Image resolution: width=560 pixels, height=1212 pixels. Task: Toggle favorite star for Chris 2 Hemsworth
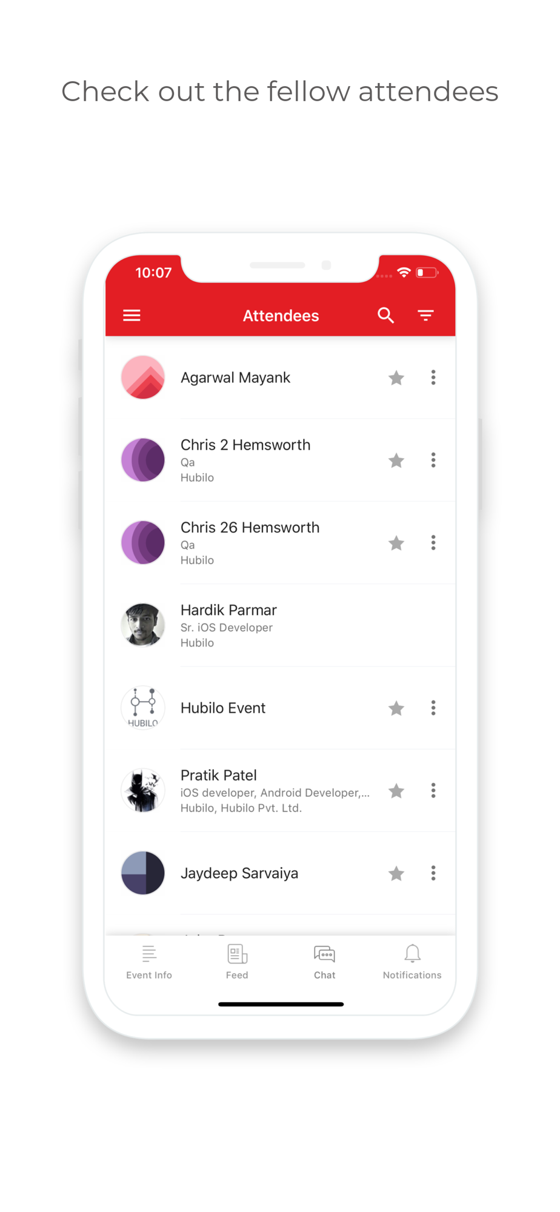point(396,461)
